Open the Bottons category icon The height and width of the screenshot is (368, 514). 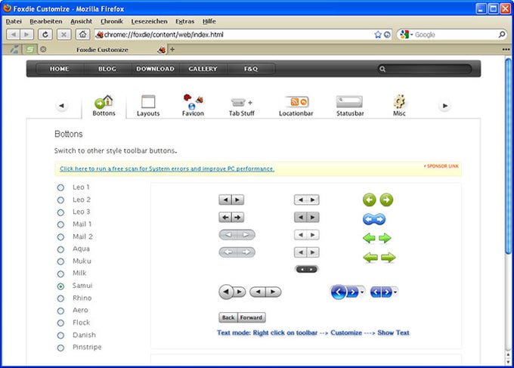pyautogui.click(x=104, y=106)
